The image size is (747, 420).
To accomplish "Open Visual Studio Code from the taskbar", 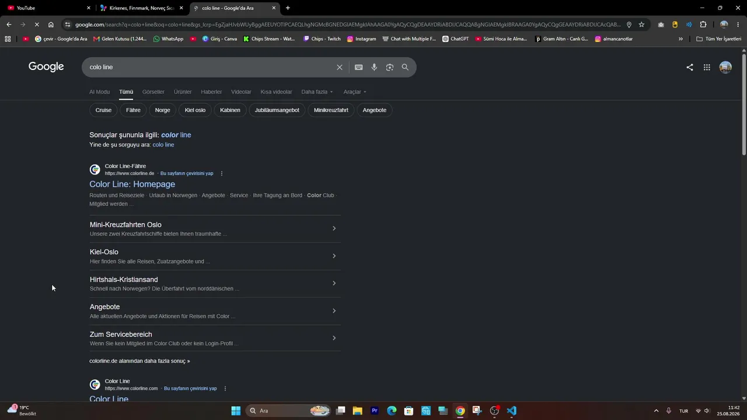I will pos(511,411).
